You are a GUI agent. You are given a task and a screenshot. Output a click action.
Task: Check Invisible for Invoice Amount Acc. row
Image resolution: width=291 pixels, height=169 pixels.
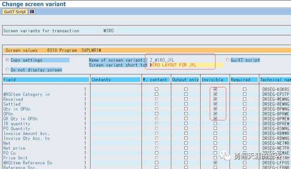point(215,133)
